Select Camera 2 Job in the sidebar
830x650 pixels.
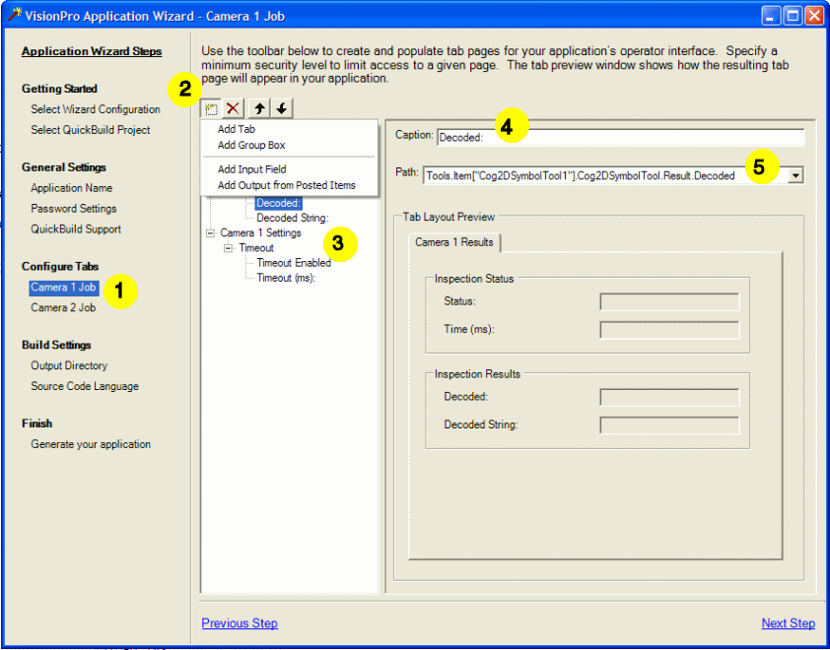63,306
